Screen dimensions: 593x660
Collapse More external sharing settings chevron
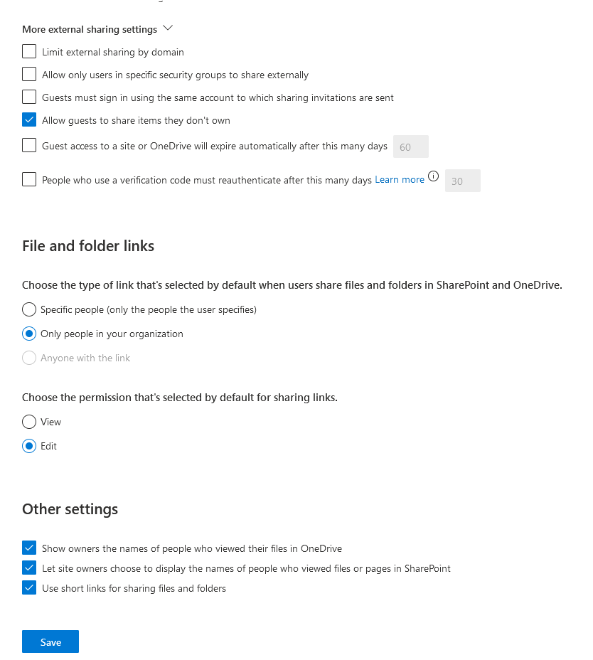click(168, 29)
